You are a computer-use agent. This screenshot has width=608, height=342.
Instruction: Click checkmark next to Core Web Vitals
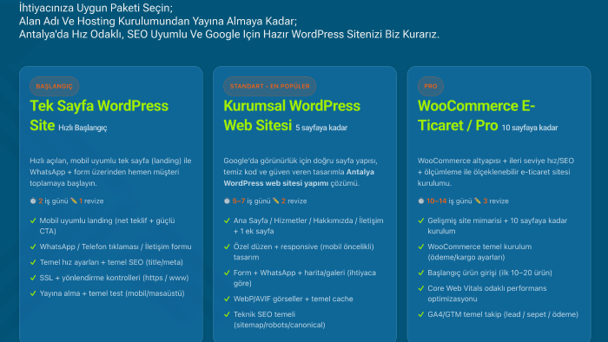pos(420,288)
